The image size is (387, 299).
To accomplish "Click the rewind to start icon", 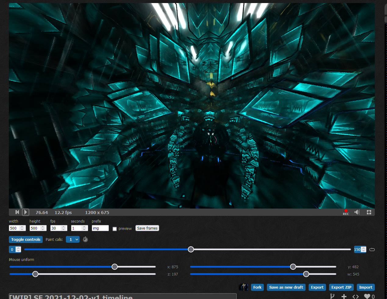I will click(17, 212).
